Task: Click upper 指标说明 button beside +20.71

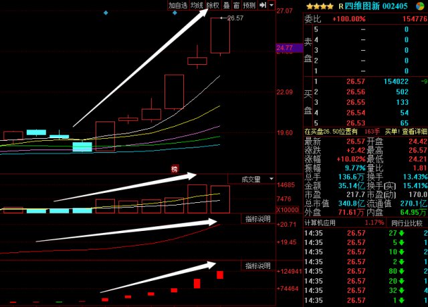Action: pos(257,218)
